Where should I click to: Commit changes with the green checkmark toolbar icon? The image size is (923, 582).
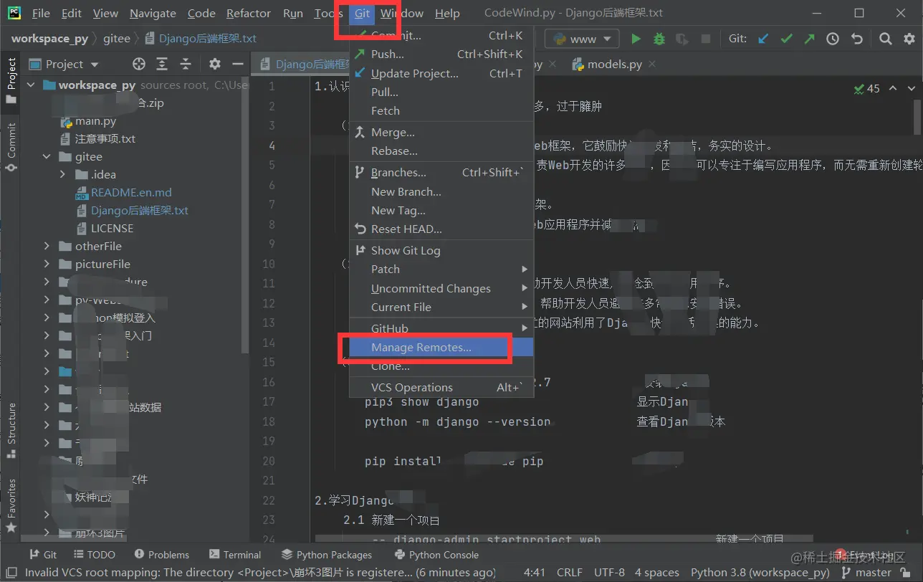click(786, 39)
